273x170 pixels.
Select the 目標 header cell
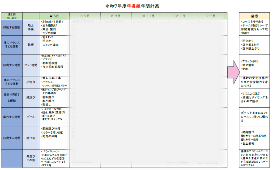254,16
